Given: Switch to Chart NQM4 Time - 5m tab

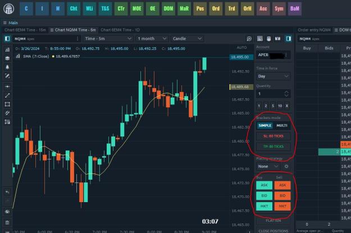Looking at the screenshot, I should click(x=73, y=30).
